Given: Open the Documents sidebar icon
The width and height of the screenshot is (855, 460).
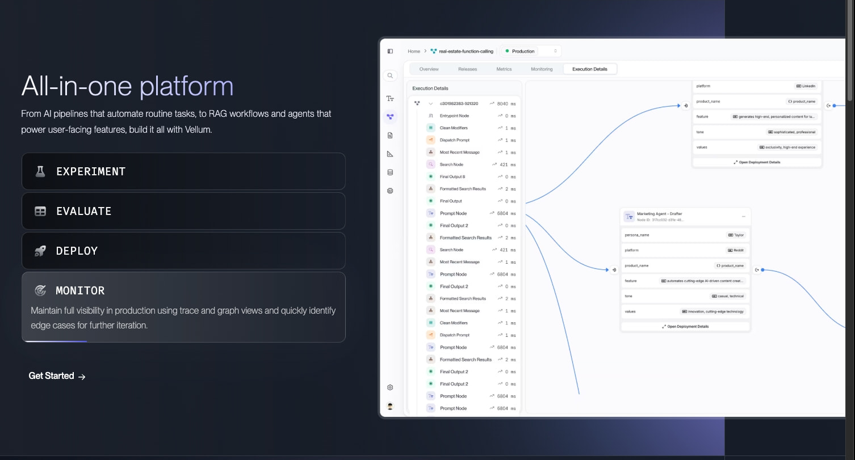Looking at the screenshot, I should pyautogui.click(x=390, y=136).
